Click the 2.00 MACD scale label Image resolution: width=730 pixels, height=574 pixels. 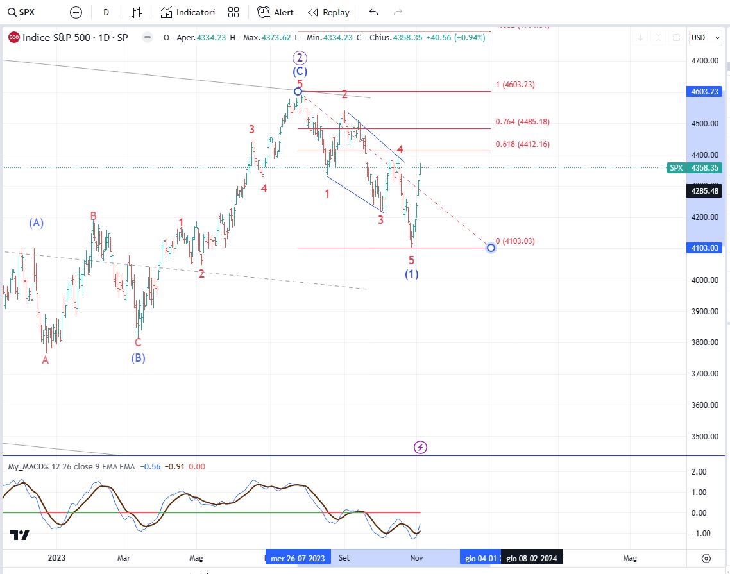point(699,472)
